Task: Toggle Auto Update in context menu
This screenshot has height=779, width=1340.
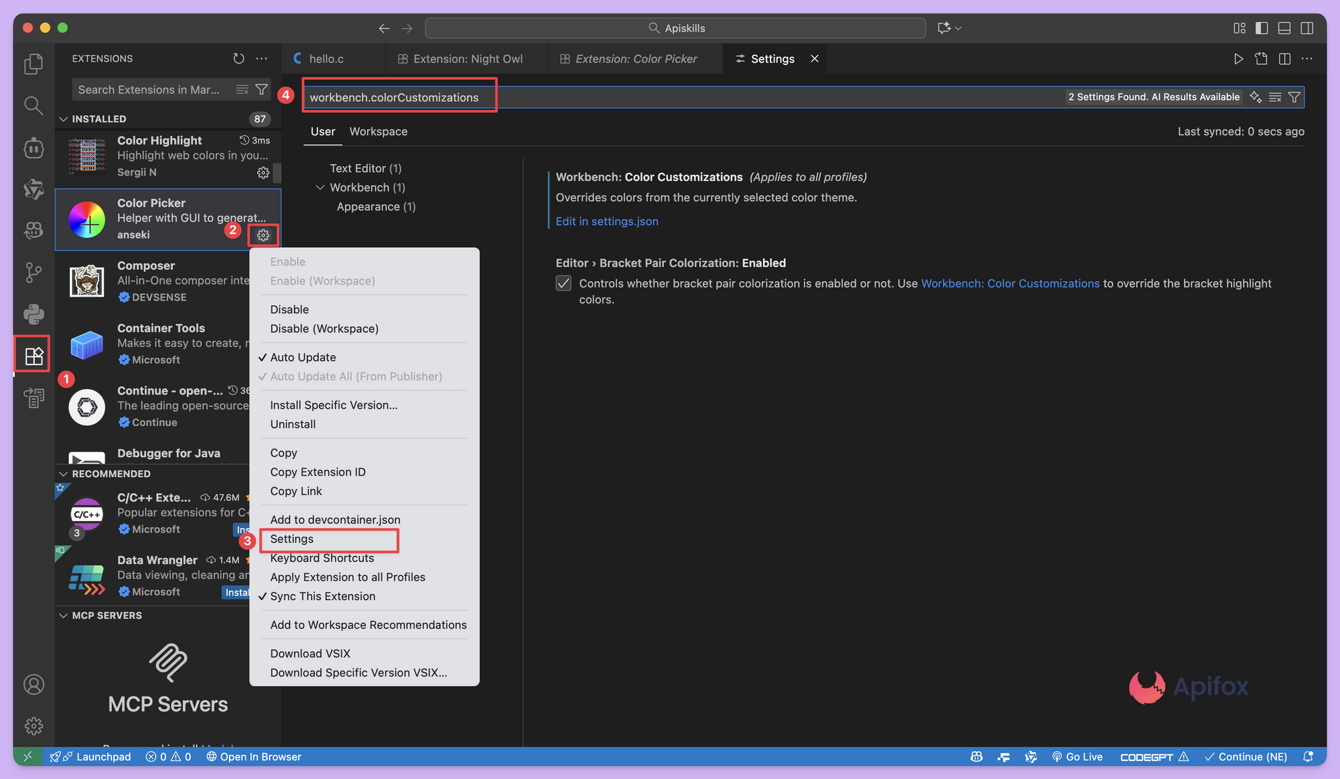Action: [303, 357]
